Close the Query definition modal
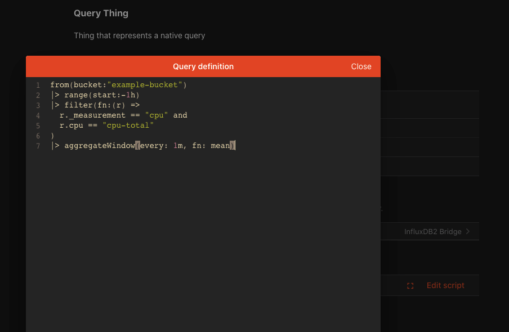This screenshot has width=509, height=332. click(361, 66)
